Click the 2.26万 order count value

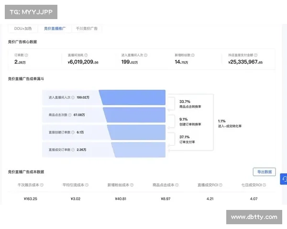[20, 62]
